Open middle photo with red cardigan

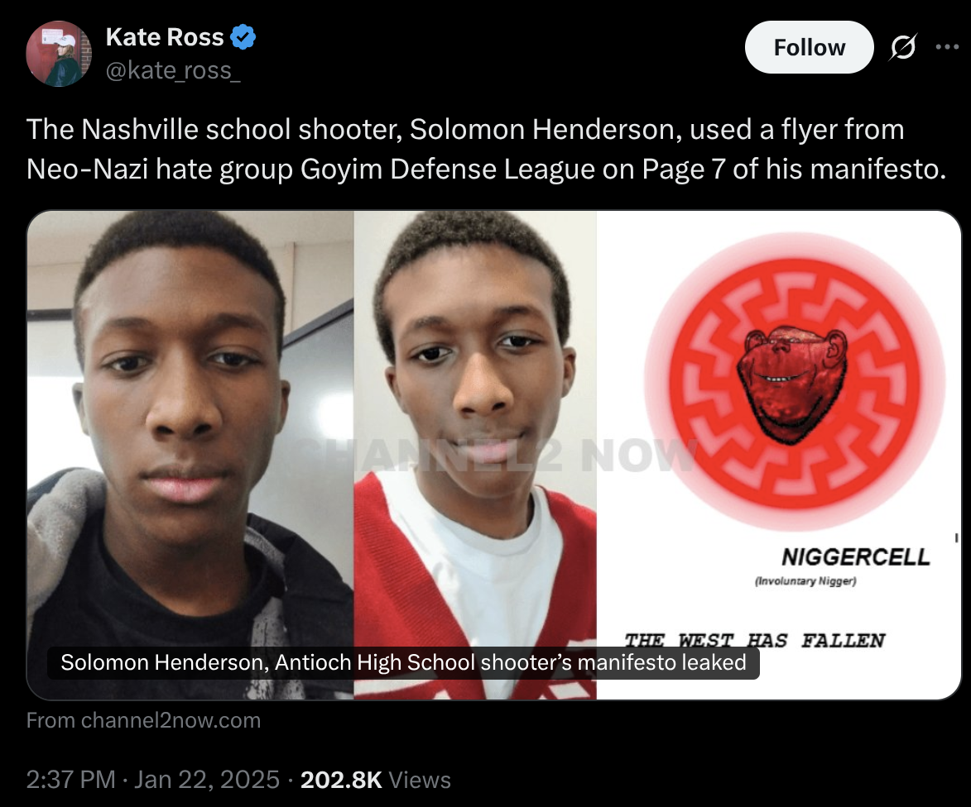[x=475, y=455]
